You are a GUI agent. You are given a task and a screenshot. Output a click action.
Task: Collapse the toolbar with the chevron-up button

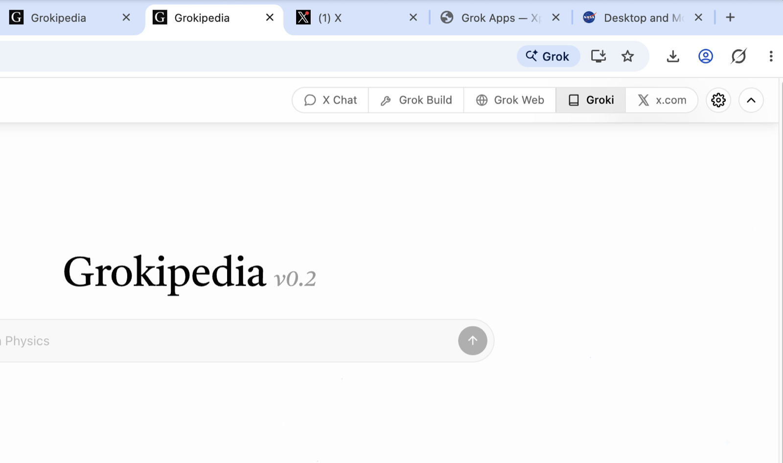[751, 100]
